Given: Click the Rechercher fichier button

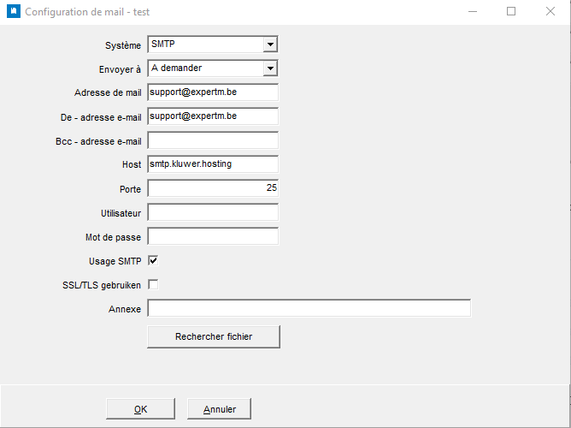Looking at the screenshot, I should coord(214,337).
